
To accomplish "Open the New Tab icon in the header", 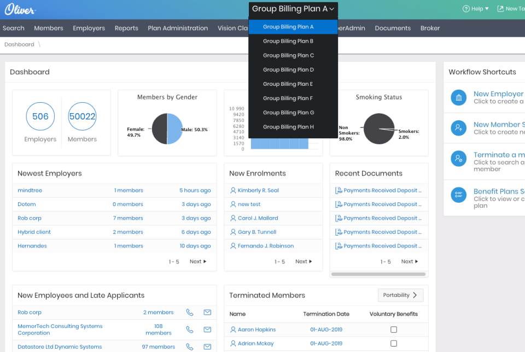I will (x=501, y=8).
